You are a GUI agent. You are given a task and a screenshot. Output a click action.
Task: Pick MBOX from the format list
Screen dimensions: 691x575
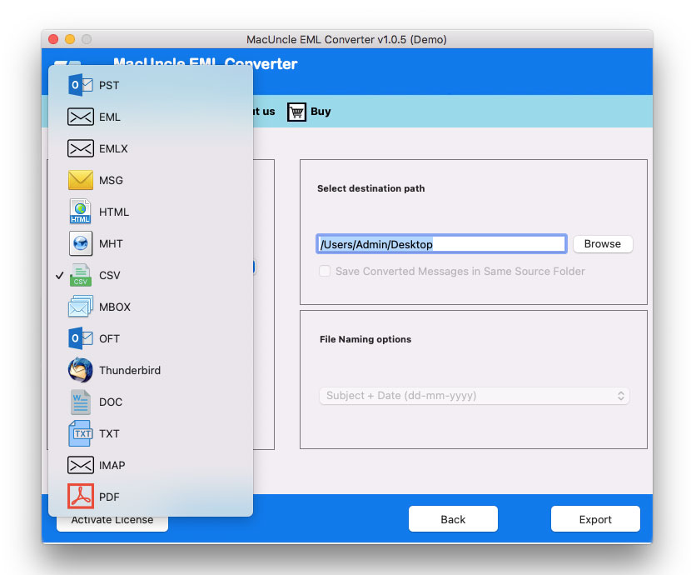click(x=151, y=307)
